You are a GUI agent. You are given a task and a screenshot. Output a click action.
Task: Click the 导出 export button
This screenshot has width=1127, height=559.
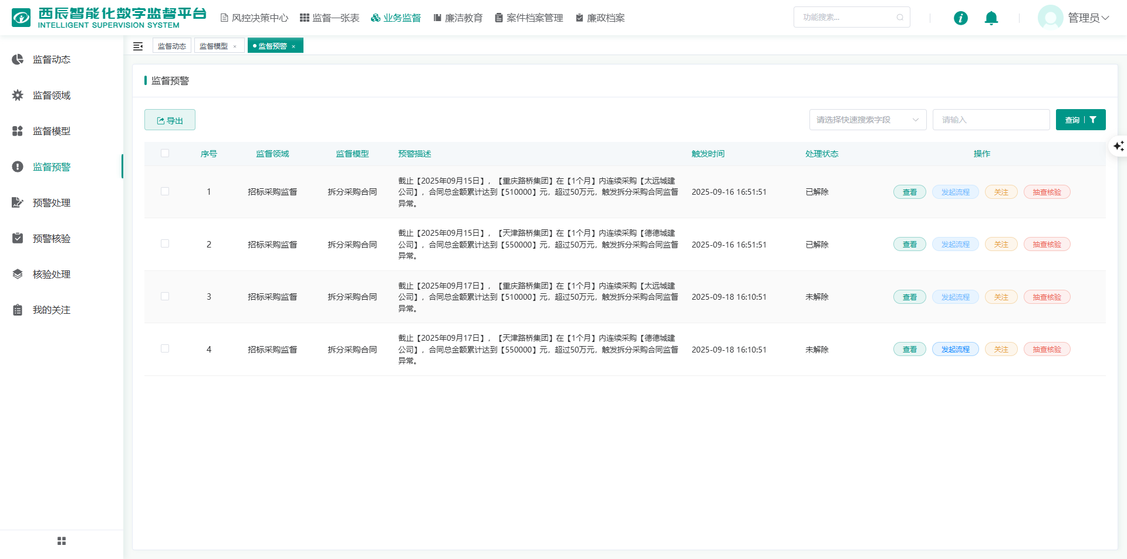[170, 120]
